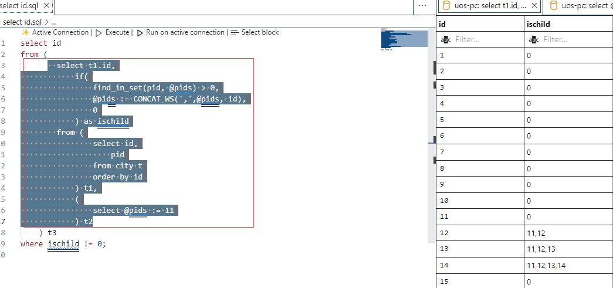Click the database icon on first results tab
The image size is (613, 288).
pos(446,6)
